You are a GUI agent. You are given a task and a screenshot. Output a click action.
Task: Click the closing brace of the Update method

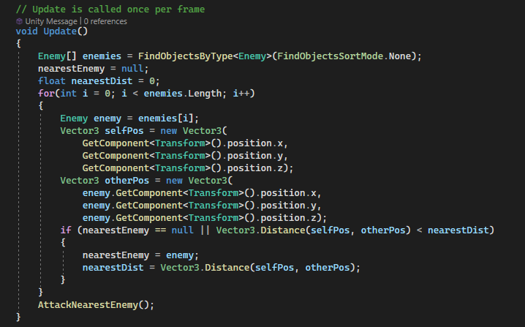18,317
